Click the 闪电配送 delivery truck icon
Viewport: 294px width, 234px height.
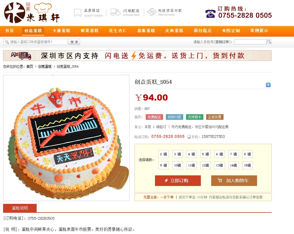tap(115, 12)
